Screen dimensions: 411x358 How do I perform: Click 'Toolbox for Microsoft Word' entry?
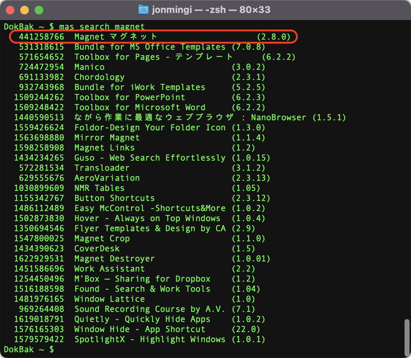[140, 107]
